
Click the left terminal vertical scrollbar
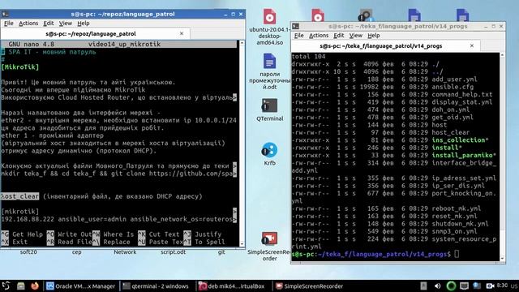click(x=242, y=144)
